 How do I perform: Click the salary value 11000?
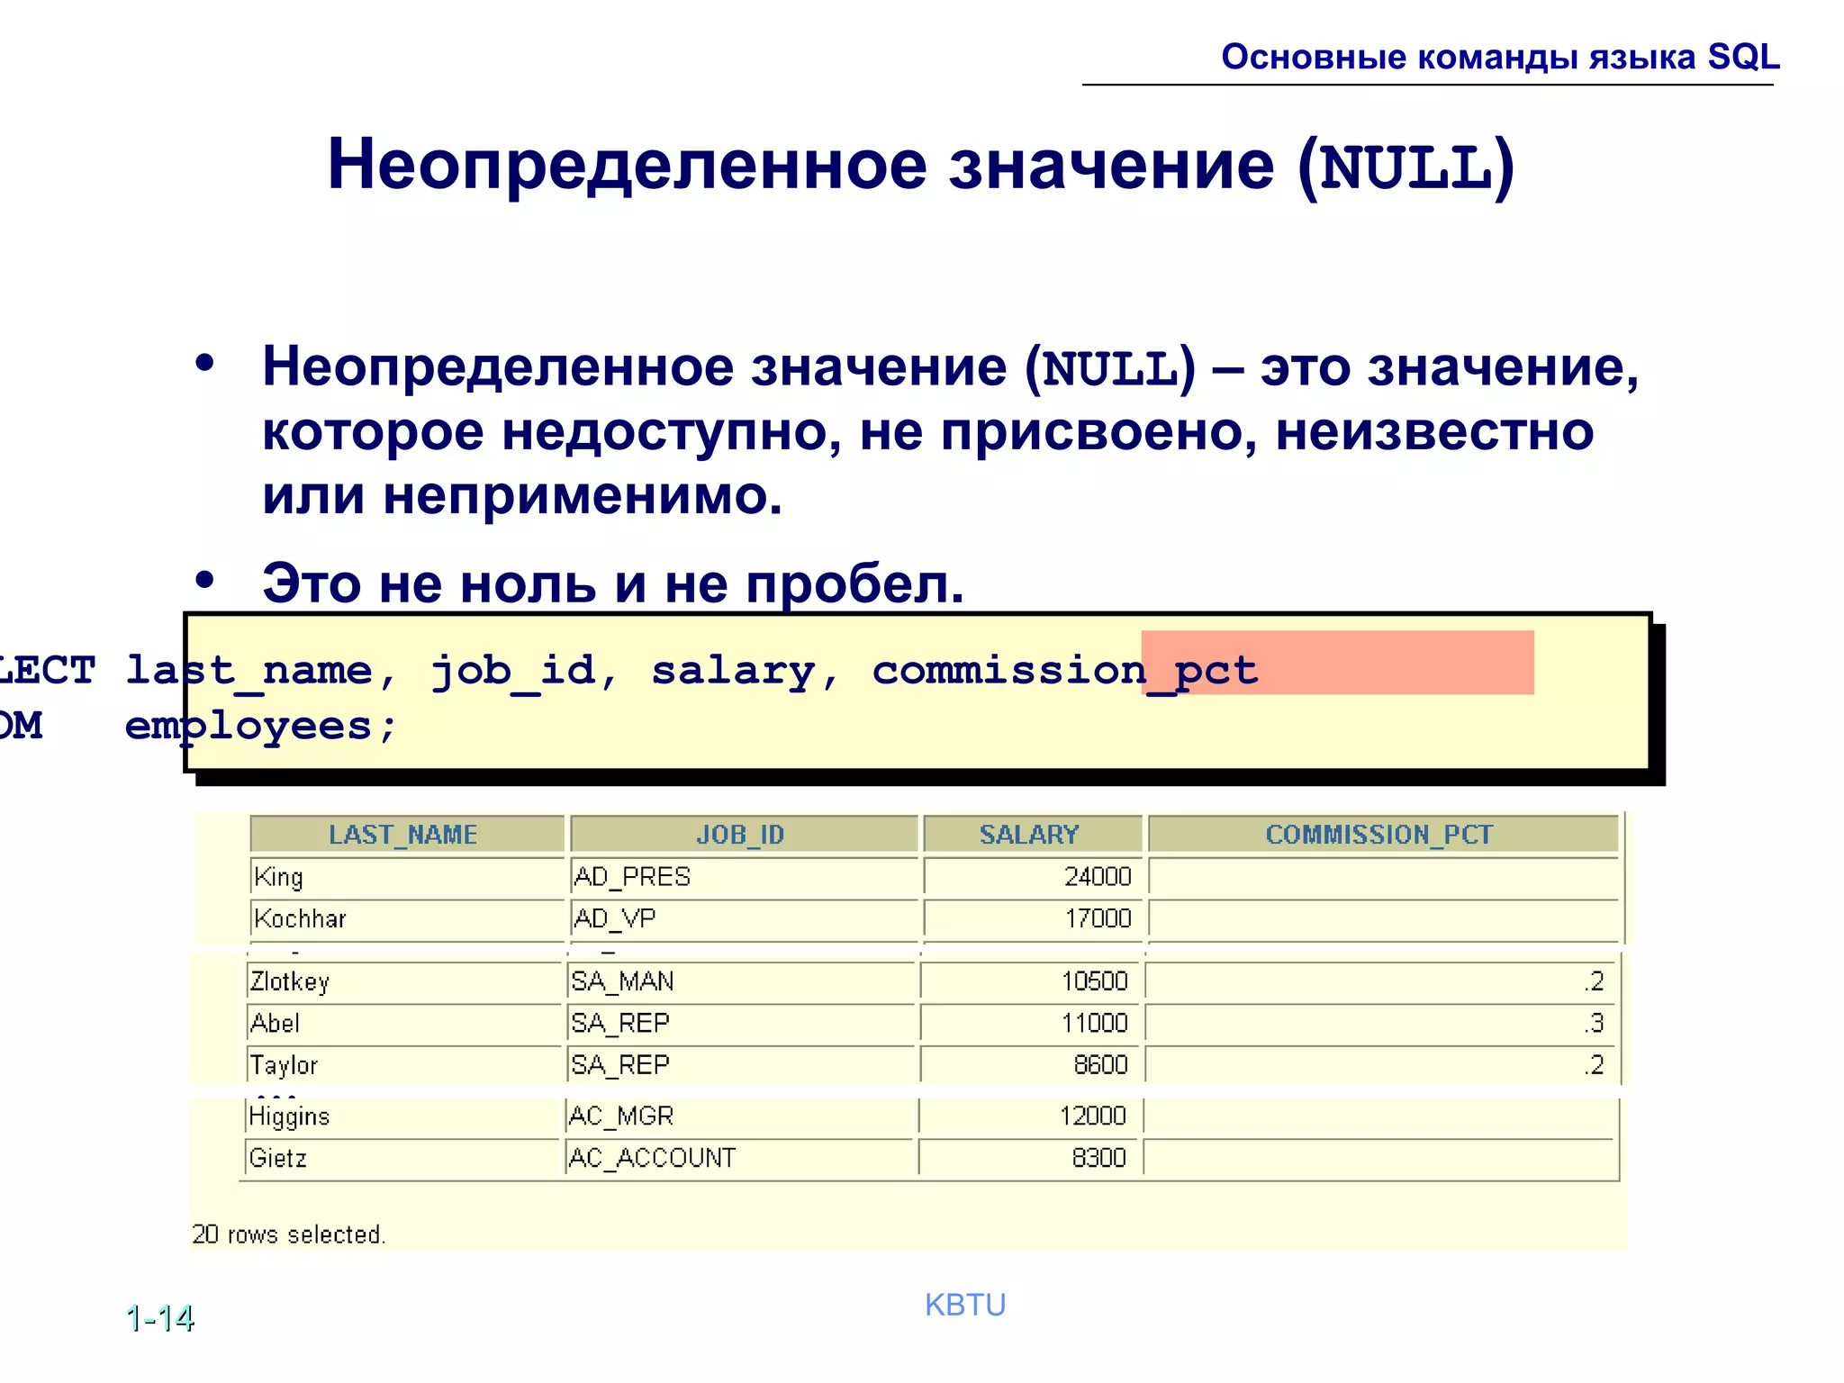(x=1094, y=1023)
